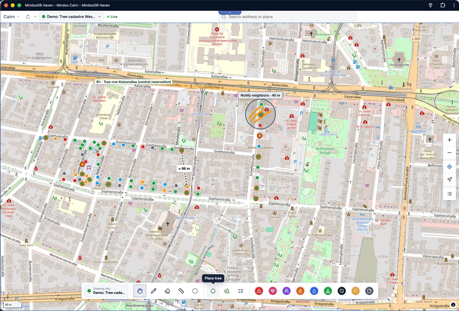Open the layers list button
The height and width of the screenshot is (311, 459).
tap(450, 194)
